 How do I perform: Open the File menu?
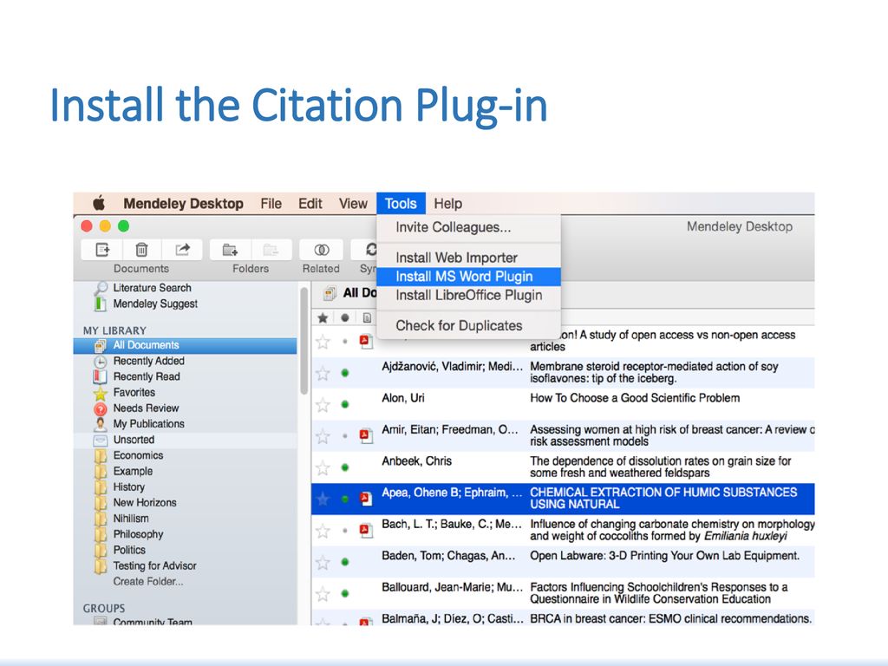271,203
